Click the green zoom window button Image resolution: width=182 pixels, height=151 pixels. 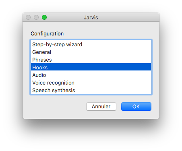click(44, 17)
